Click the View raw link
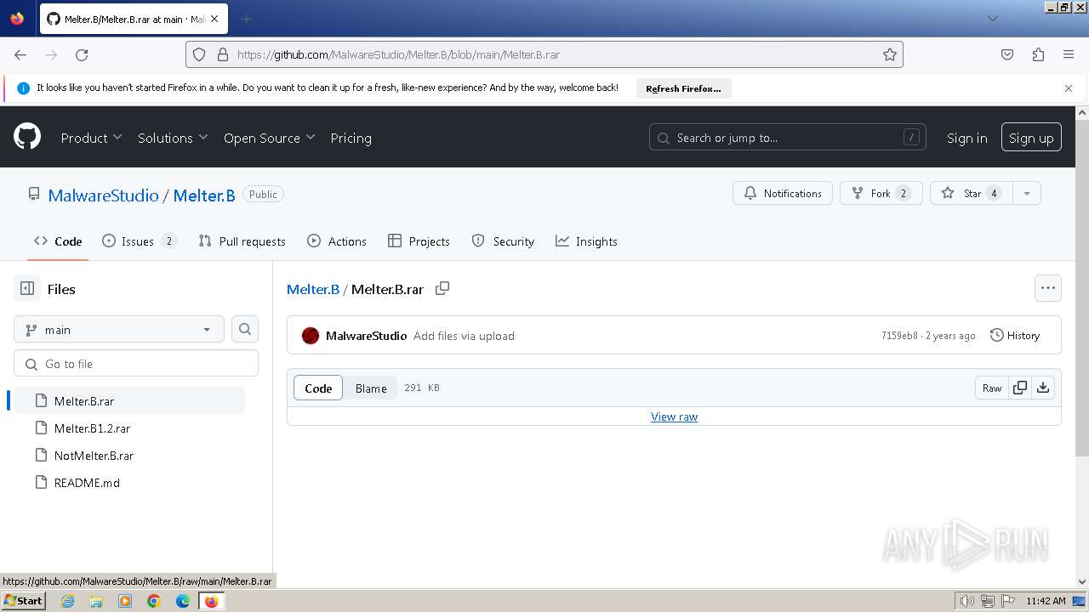Viewport: 1089px width, 612px height. 674,416
